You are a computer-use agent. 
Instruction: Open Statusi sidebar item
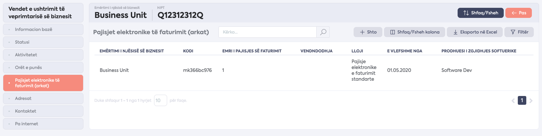click(x=43, y=42)
